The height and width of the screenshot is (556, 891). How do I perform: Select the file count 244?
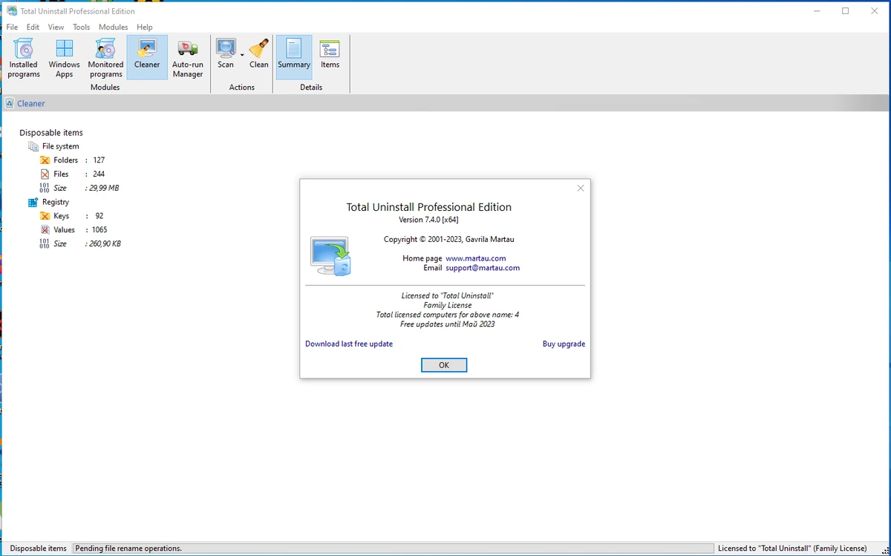99,174
